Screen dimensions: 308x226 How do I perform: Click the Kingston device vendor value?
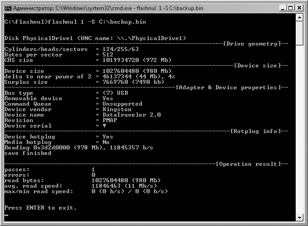117,109
